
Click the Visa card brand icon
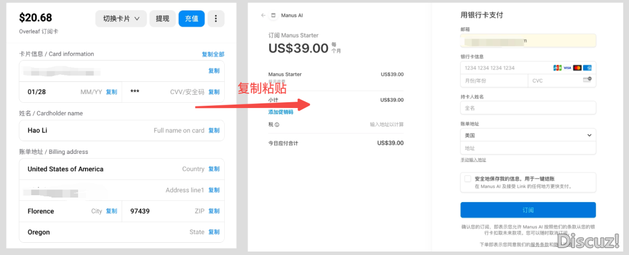pos(567,67)
